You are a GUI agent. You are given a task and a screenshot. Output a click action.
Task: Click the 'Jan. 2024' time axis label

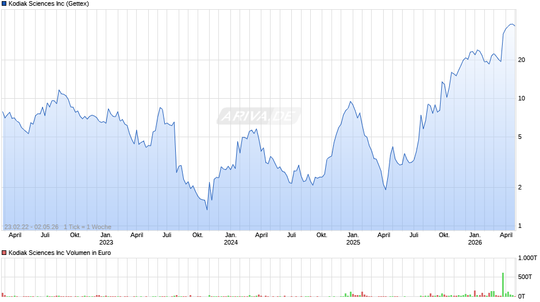tap(231, 239)
